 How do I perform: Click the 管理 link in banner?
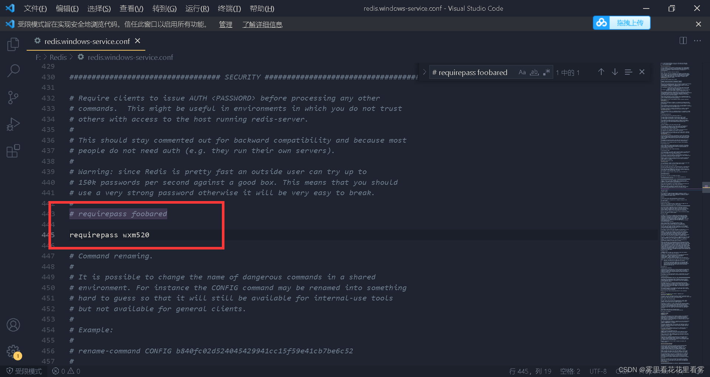point(226,24)
